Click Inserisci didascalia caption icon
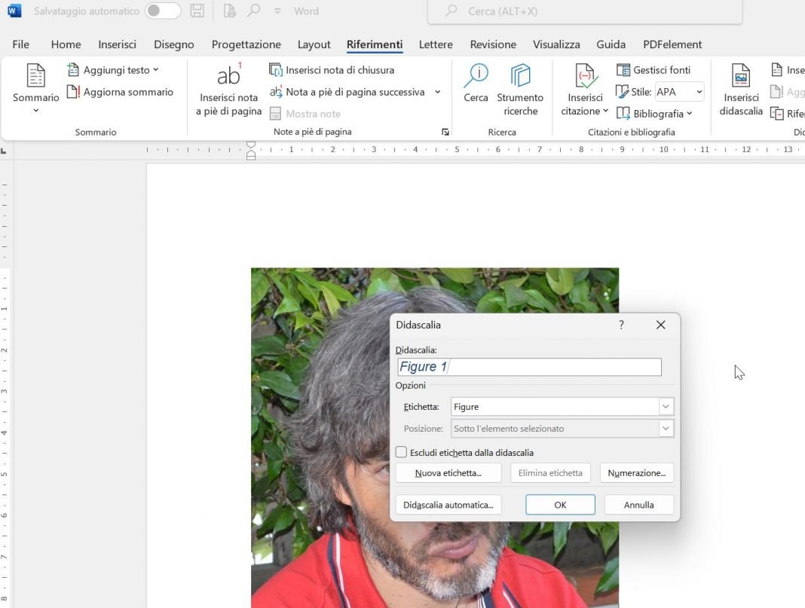 (x=741, y=77)
